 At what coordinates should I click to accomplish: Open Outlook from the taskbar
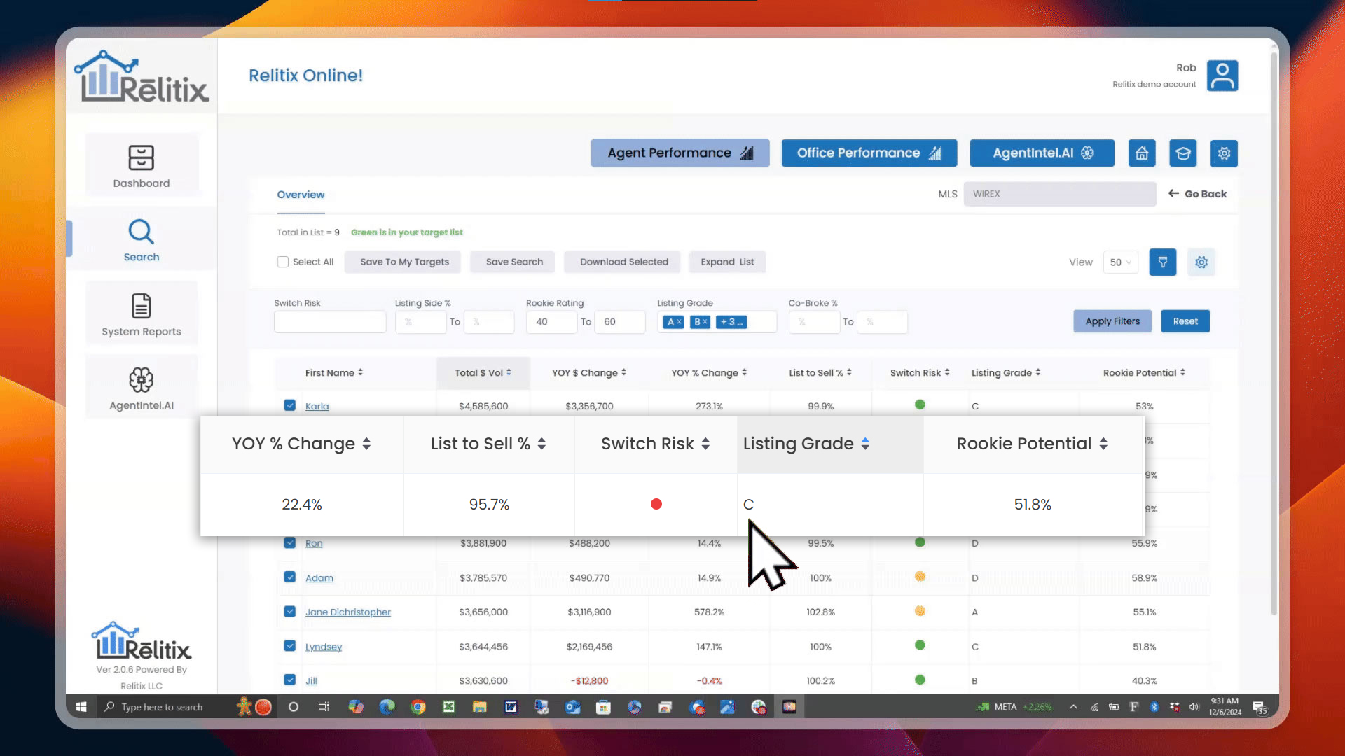[573, 707]
